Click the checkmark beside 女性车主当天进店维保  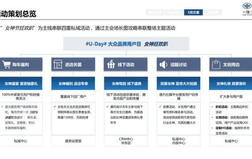[x=55, y=106]
